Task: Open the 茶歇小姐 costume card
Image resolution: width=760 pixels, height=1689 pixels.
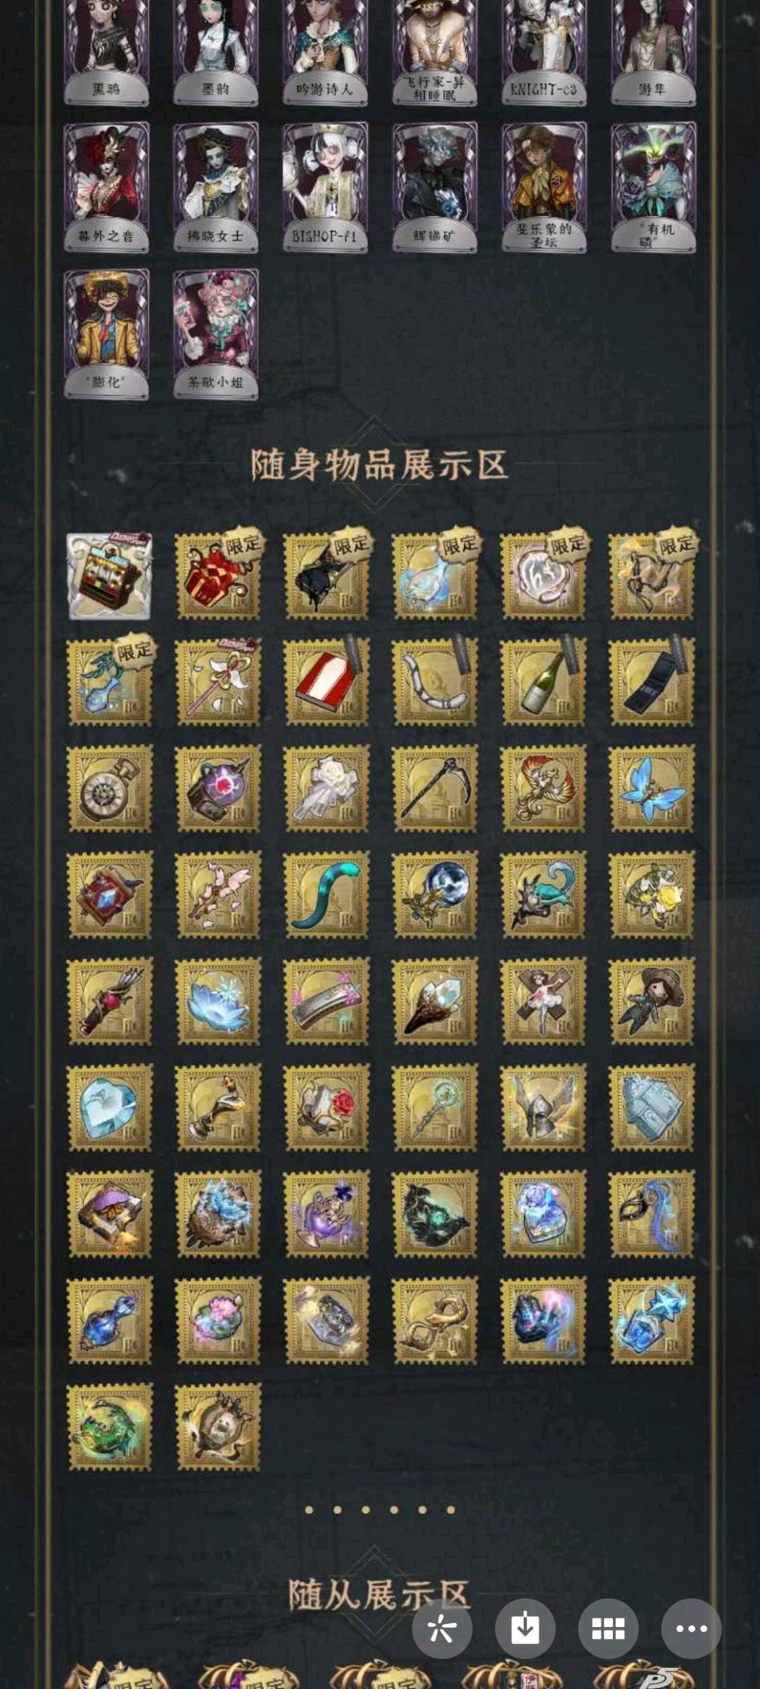Action: tap(216, 335)
